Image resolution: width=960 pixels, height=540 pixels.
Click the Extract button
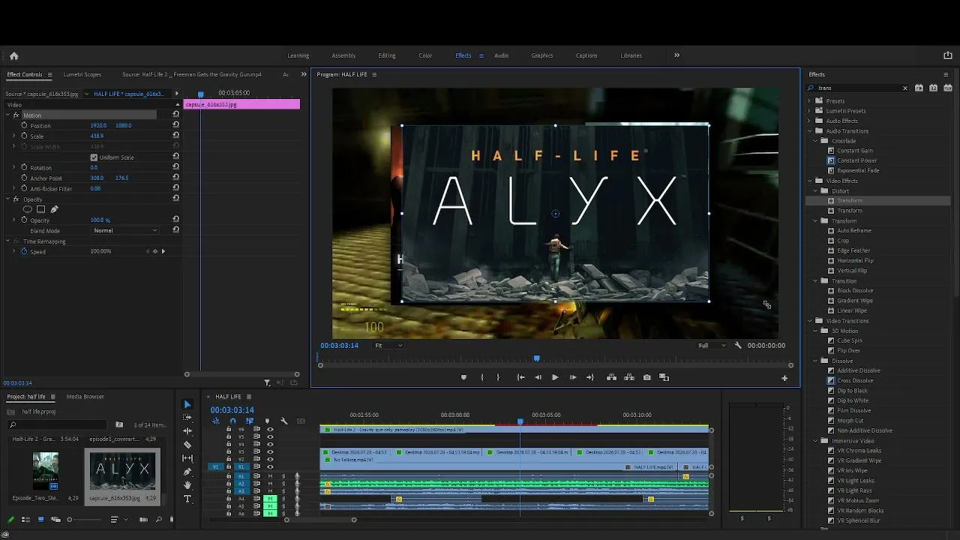[x=629, y=377]
